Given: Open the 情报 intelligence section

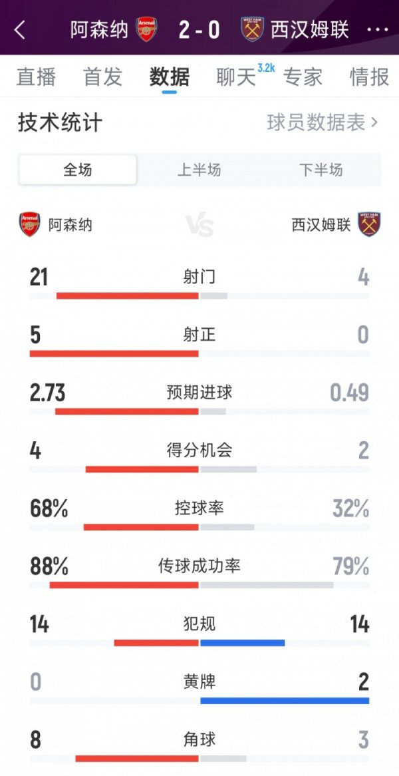Looking at the screenshot, I should (368, 78).
